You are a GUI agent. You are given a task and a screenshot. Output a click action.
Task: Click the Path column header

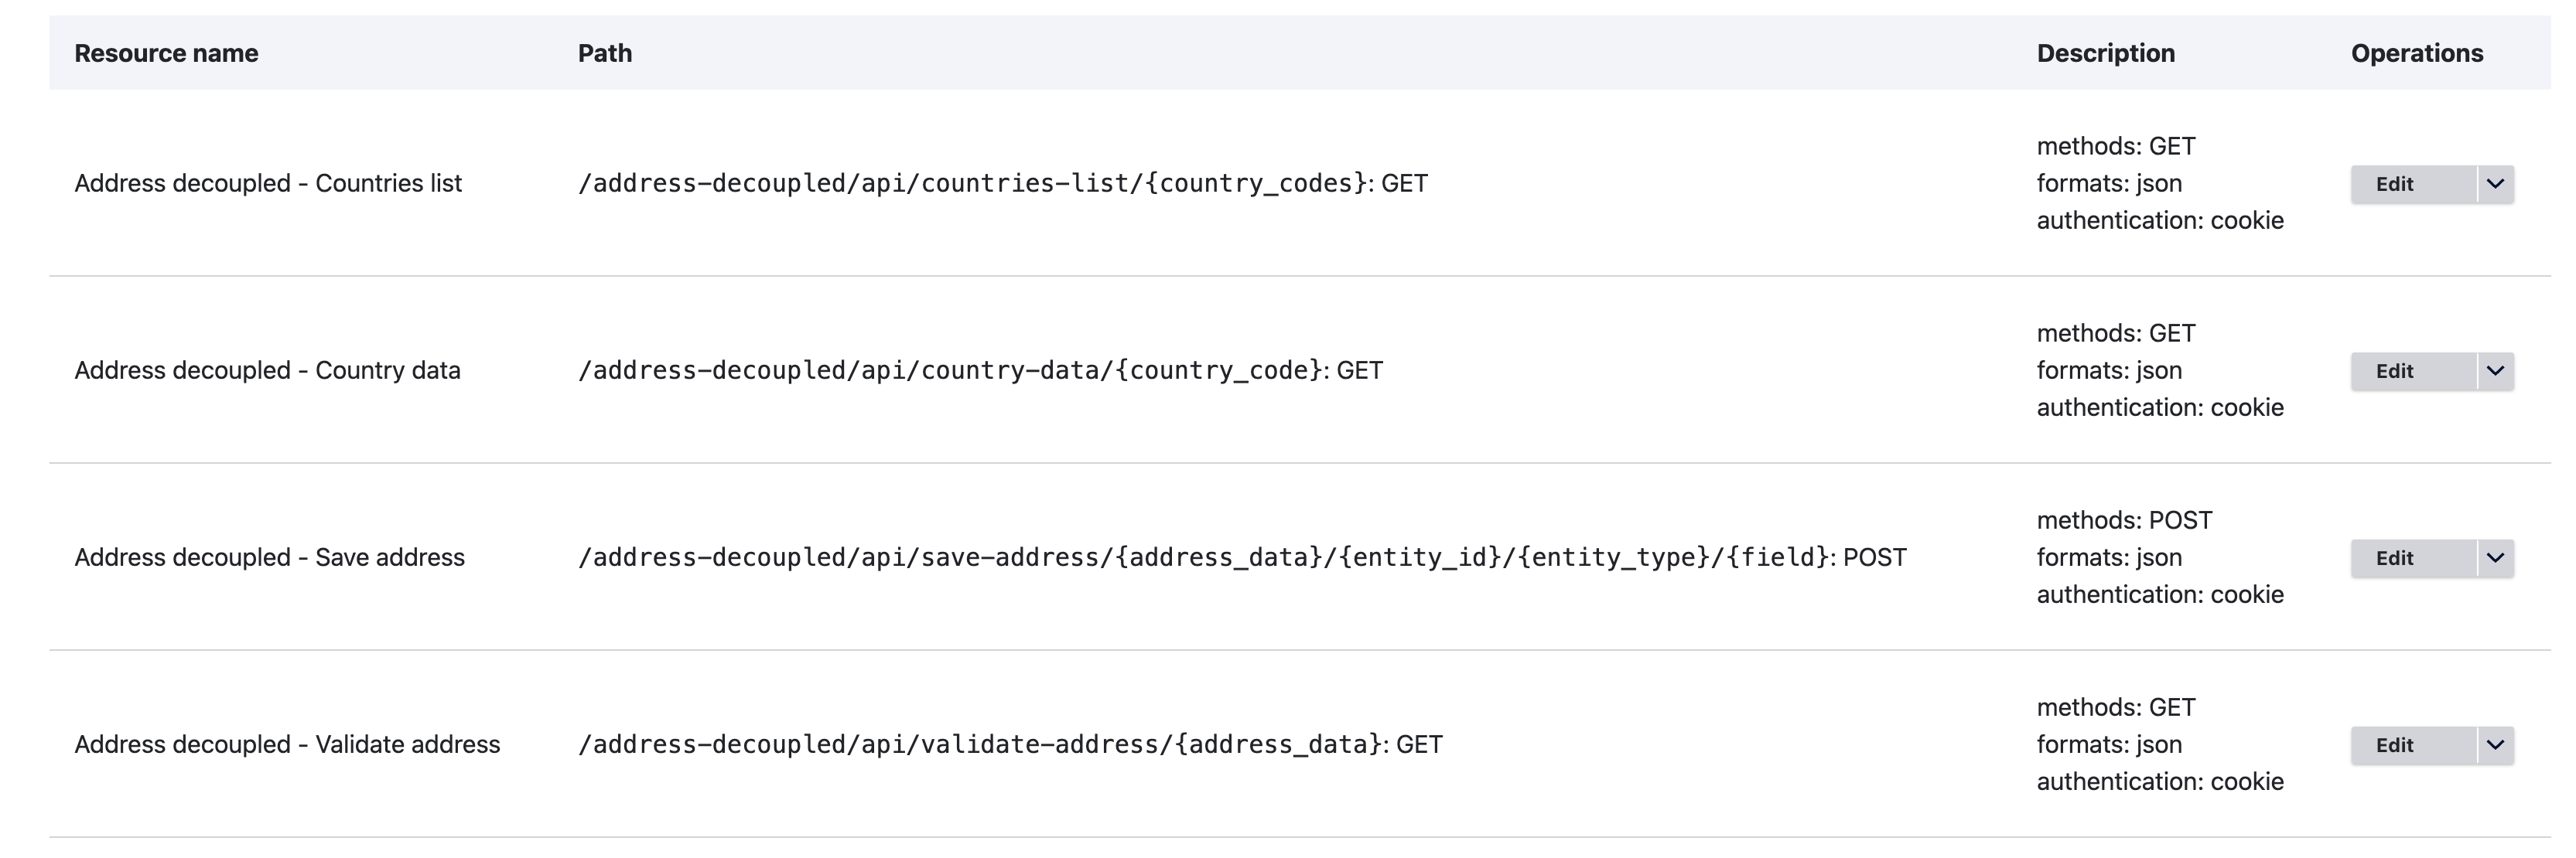point(604,53)
